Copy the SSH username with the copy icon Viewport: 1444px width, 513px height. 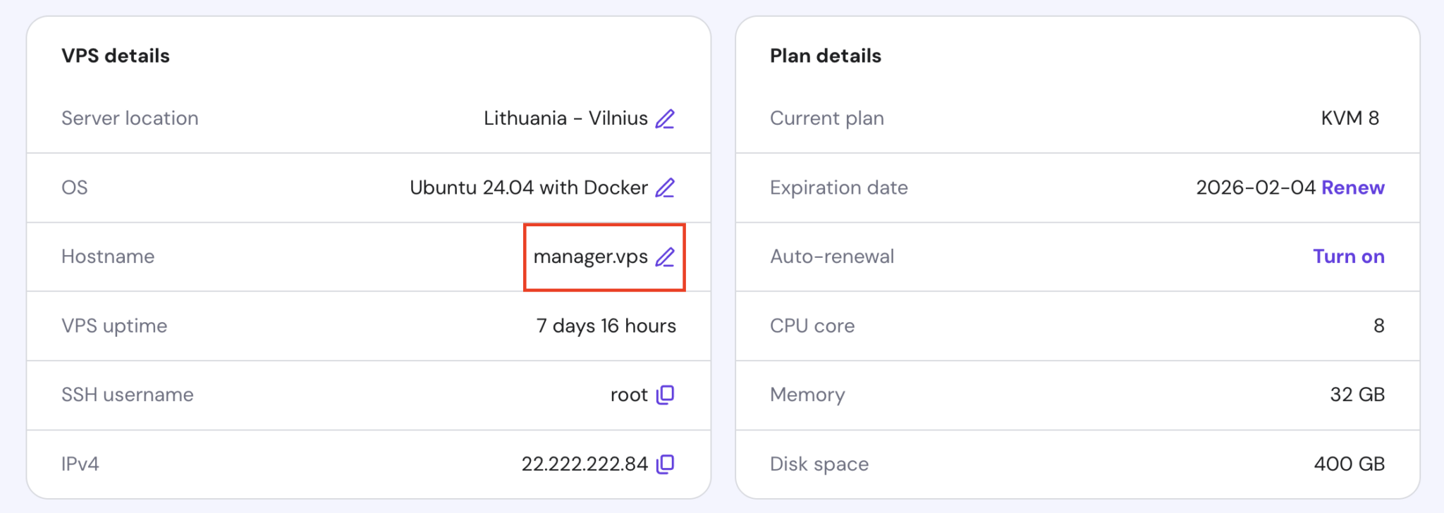[x=666, y=395]
